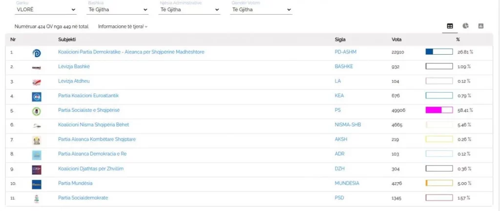Sort by the Vota column header
Viewport: 500px width, 211px height.
click(397, 39)
